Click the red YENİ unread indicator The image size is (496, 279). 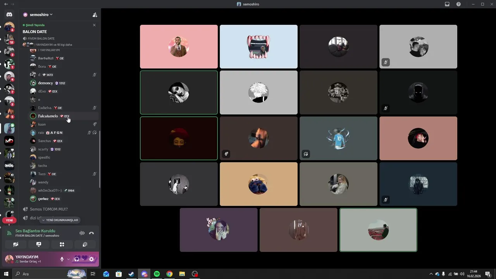pos(9,220)
